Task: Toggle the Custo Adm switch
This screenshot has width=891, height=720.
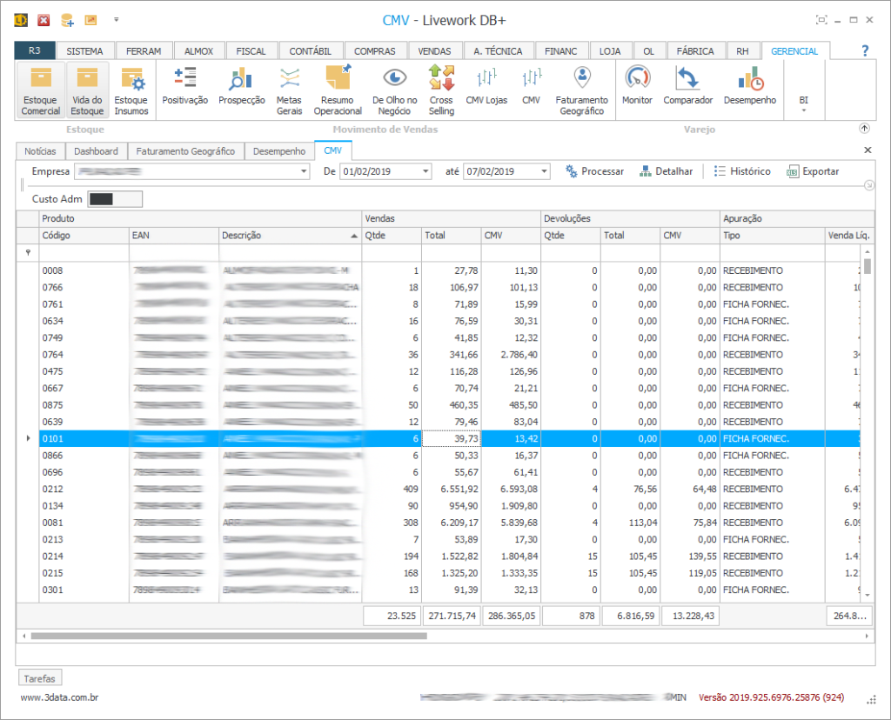Action: [x=115, y=199]
